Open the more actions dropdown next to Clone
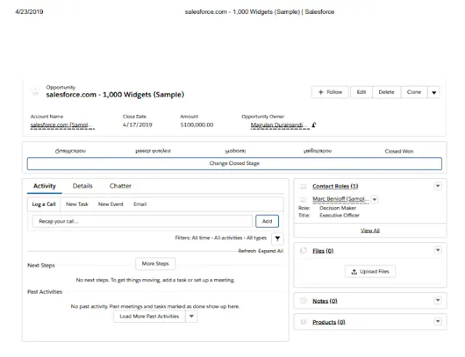This screenshot has width=465, height=357. pos(434,92)
